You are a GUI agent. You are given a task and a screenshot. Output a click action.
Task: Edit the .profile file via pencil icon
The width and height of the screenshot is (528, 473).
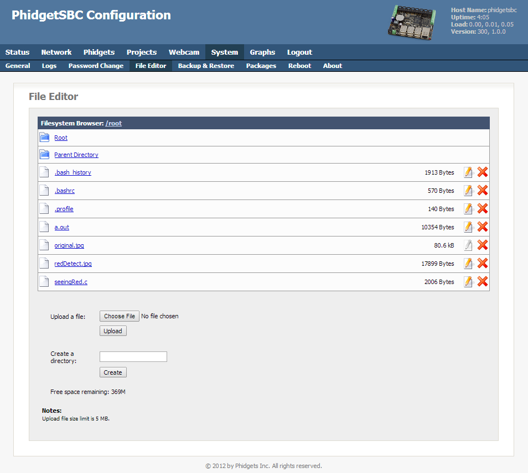468,209
